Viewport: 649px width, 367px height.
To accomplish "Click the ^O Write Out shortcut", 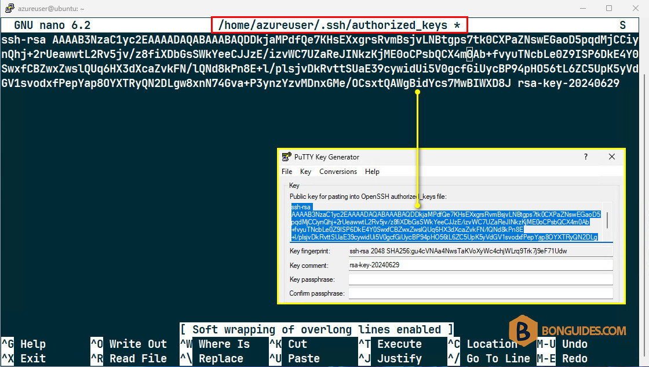I will coord(129,344).
